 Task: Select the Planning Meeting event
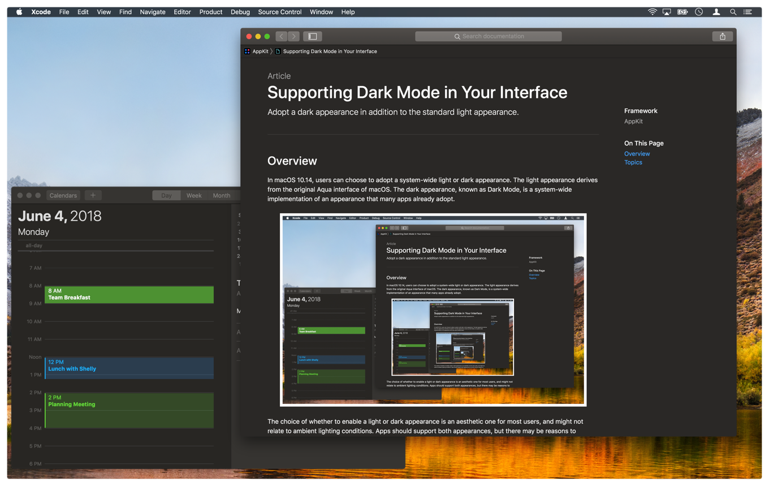129,410
